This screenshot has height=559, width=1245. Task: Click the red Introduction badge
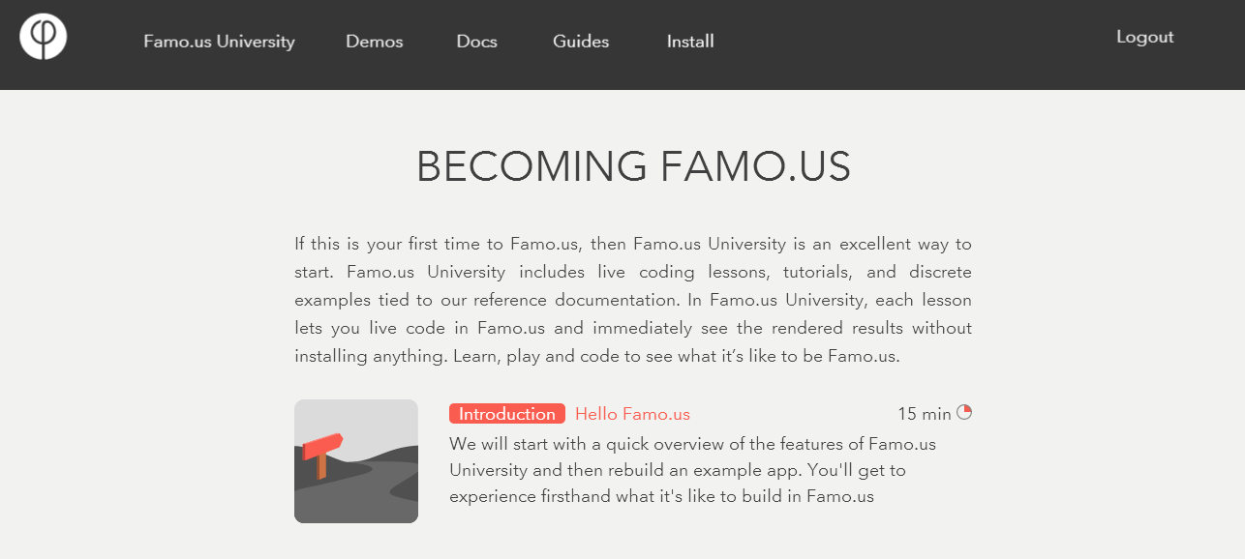(x=507, y=414)
